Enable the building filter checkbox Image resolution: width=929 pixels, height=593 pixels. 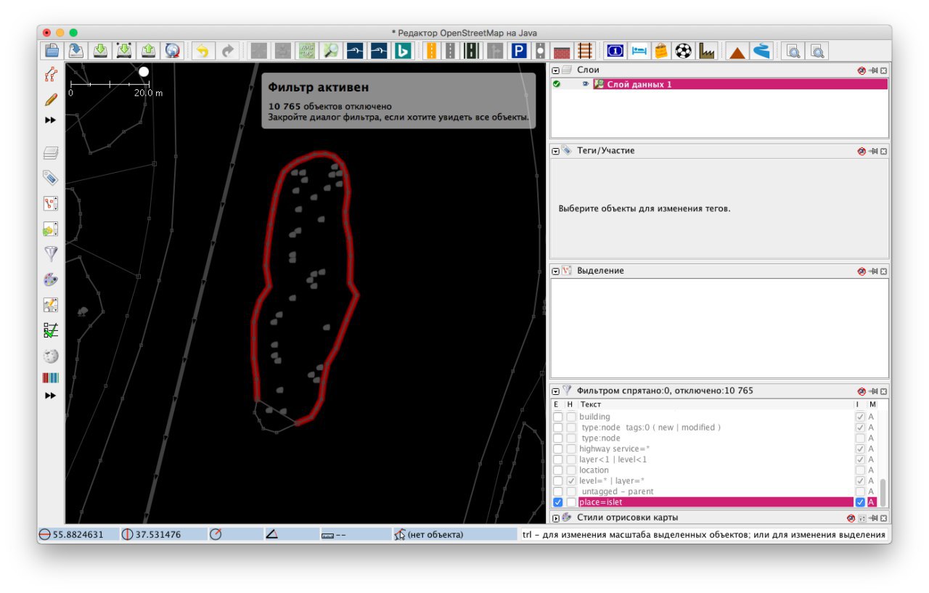click(x=557, y=417)
